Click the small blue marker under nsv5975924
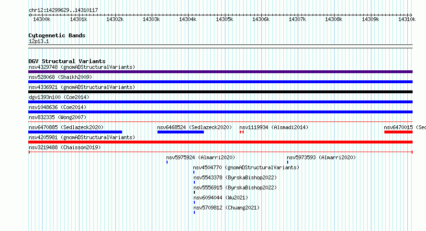The width and height of the screenshot is (426, 231). (x=167, y=162)
